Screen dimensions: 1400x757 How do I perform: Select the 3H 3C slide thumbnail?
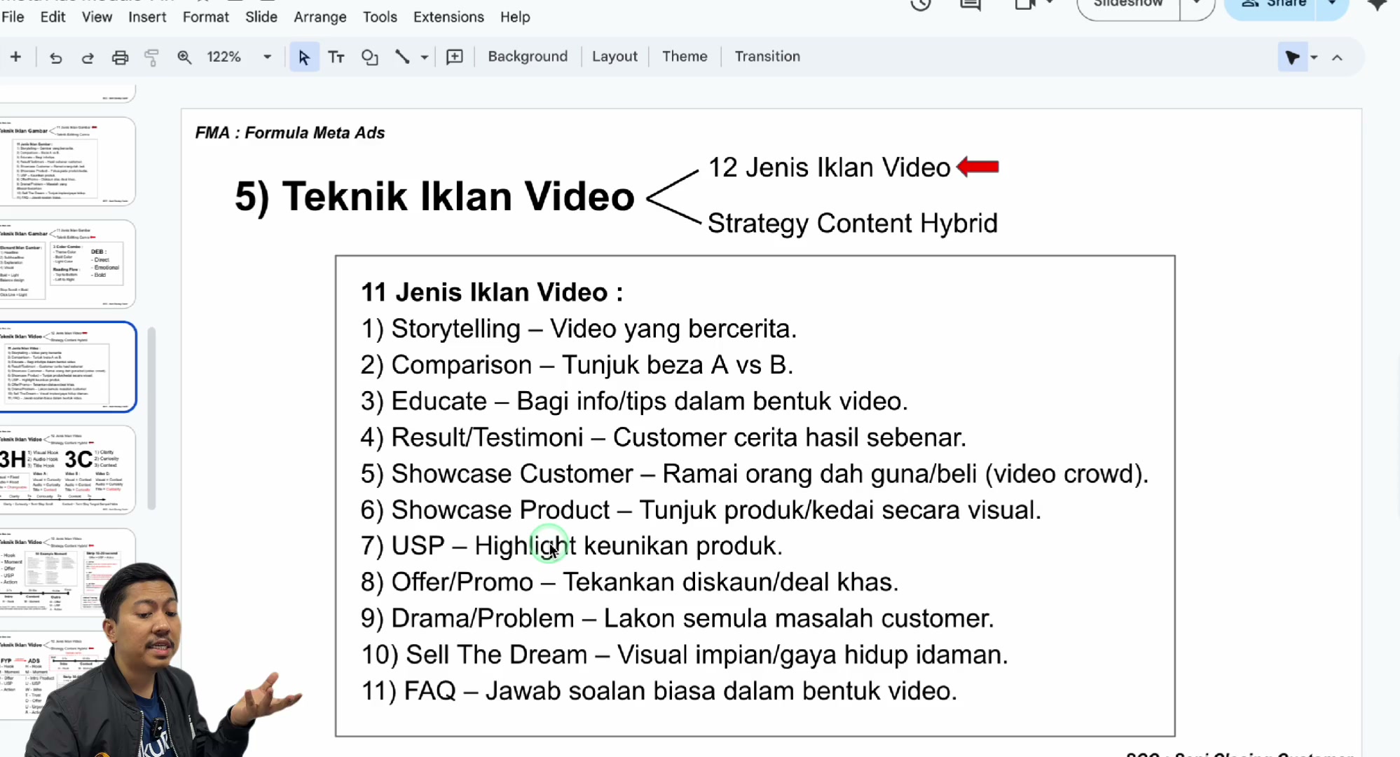click(66, 470)
